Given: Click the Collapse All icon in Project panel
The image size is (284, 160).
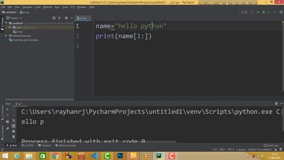Looking at the screenshot, I should coord(59,18).
